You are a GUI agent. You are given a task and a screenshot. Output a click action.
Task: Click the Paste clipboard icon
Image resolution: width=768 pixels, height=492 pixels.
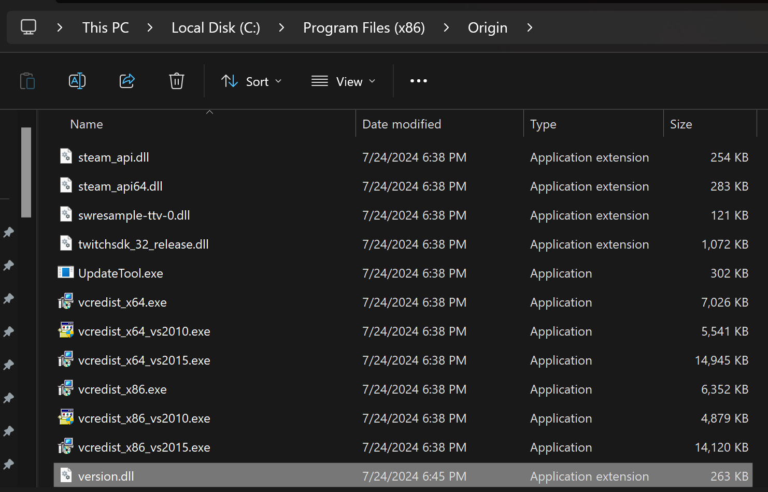(x=27, y=81)
